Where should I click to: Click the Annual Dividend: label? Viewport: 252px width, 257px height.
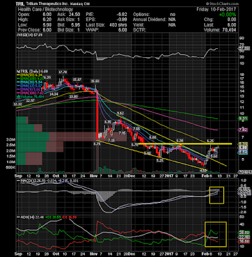point(149,20)
